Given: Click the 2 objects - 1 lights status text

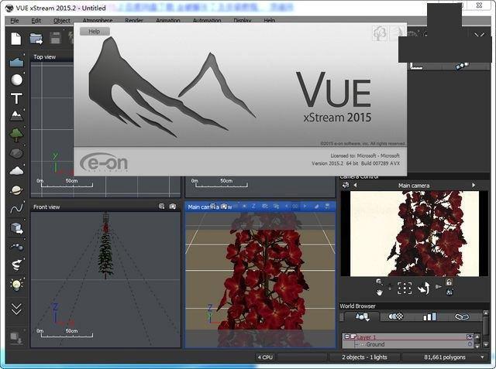Looking at the screenshot, I should point(364,357).
